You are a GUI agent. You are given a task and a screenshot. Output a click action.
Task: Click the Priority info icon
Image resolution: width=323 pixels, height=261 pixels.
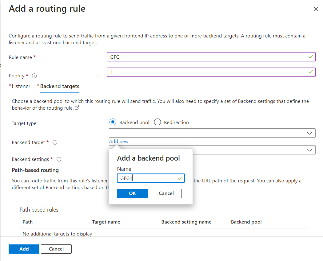[x=34, y=76]
